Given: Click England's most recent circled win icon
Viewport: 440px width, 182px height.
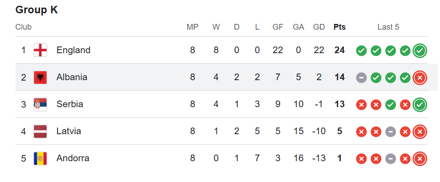Looking at the screenshot, I should point(420,51).
